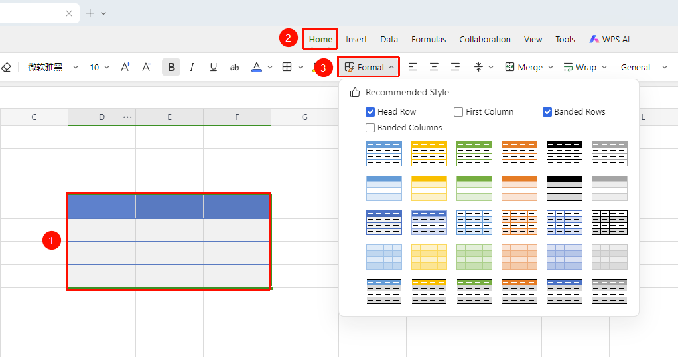Image resolution: width=678 pixels, height=357 pixels.
Task: Apply bottom-row gray header table style
Action: coord(610,292)
